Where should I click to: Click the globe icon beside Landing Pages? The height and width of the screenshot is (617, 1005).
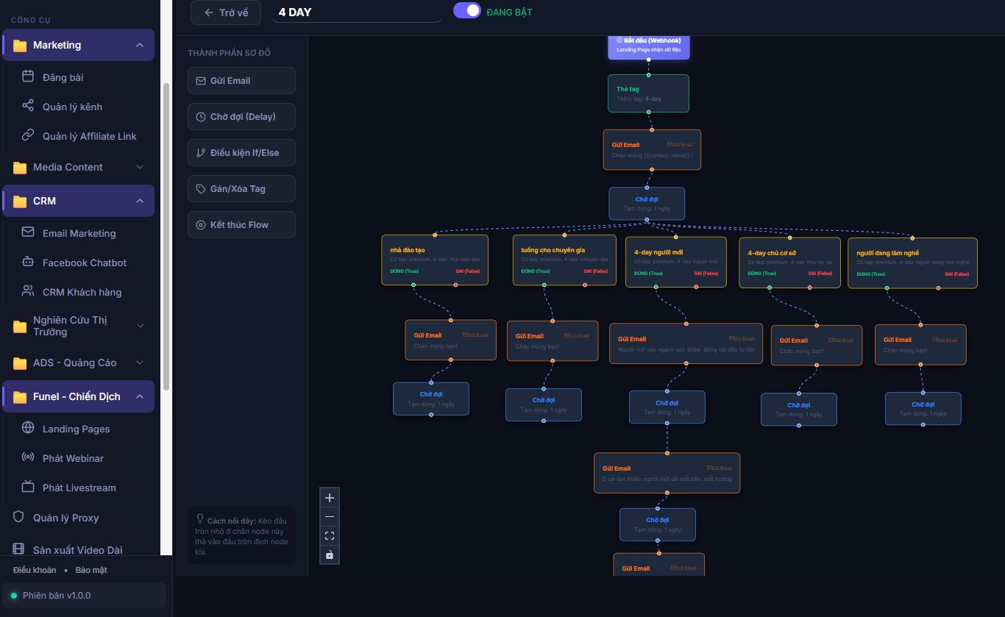click(28, 428)
